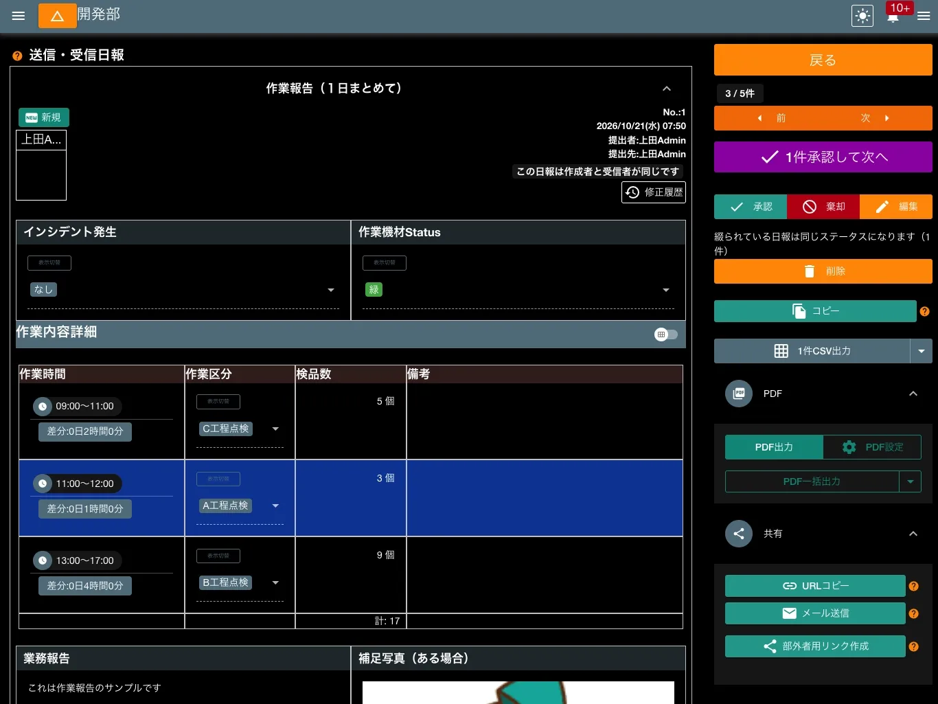Open the hamburger menu at top left
Screen dimensions: 938x704
19,16
